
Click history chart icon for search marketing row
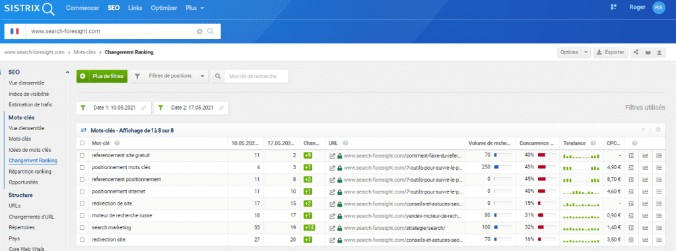coord(646,227)
